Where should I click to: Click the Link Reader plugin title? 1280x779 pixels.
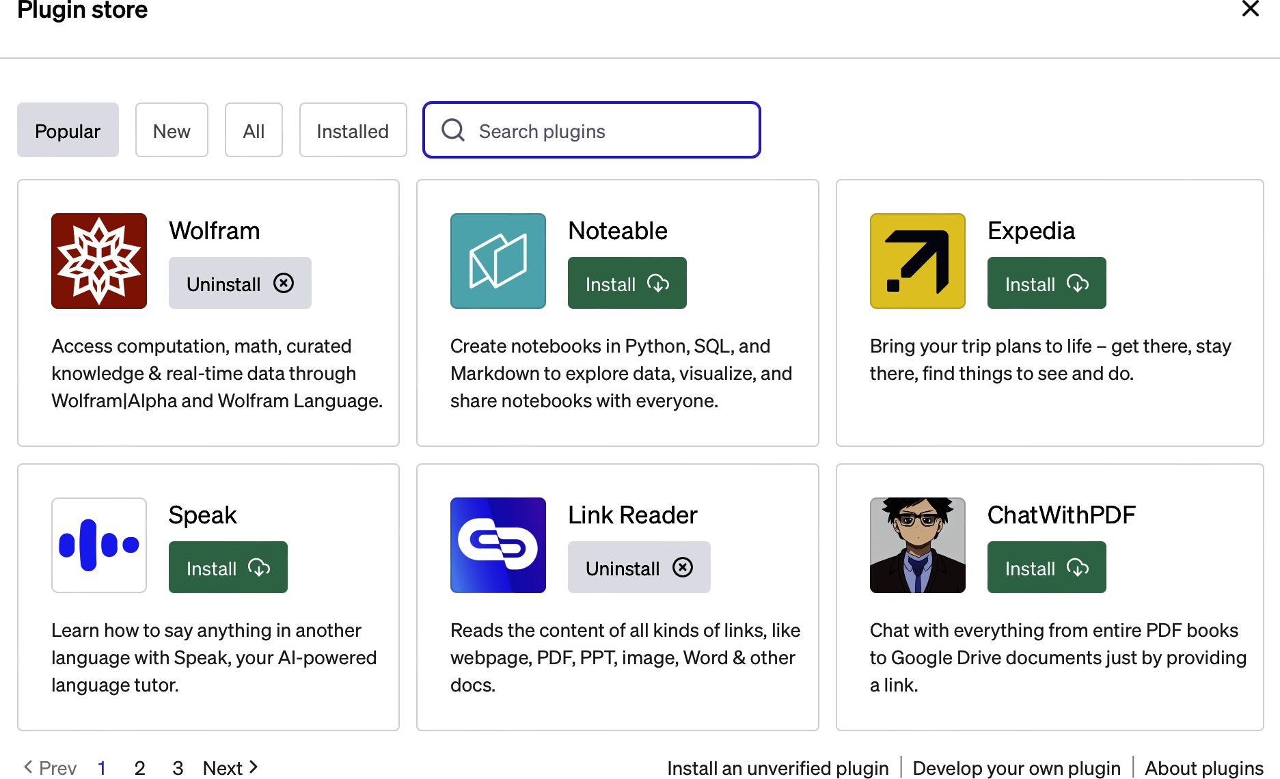click(633, 515)
